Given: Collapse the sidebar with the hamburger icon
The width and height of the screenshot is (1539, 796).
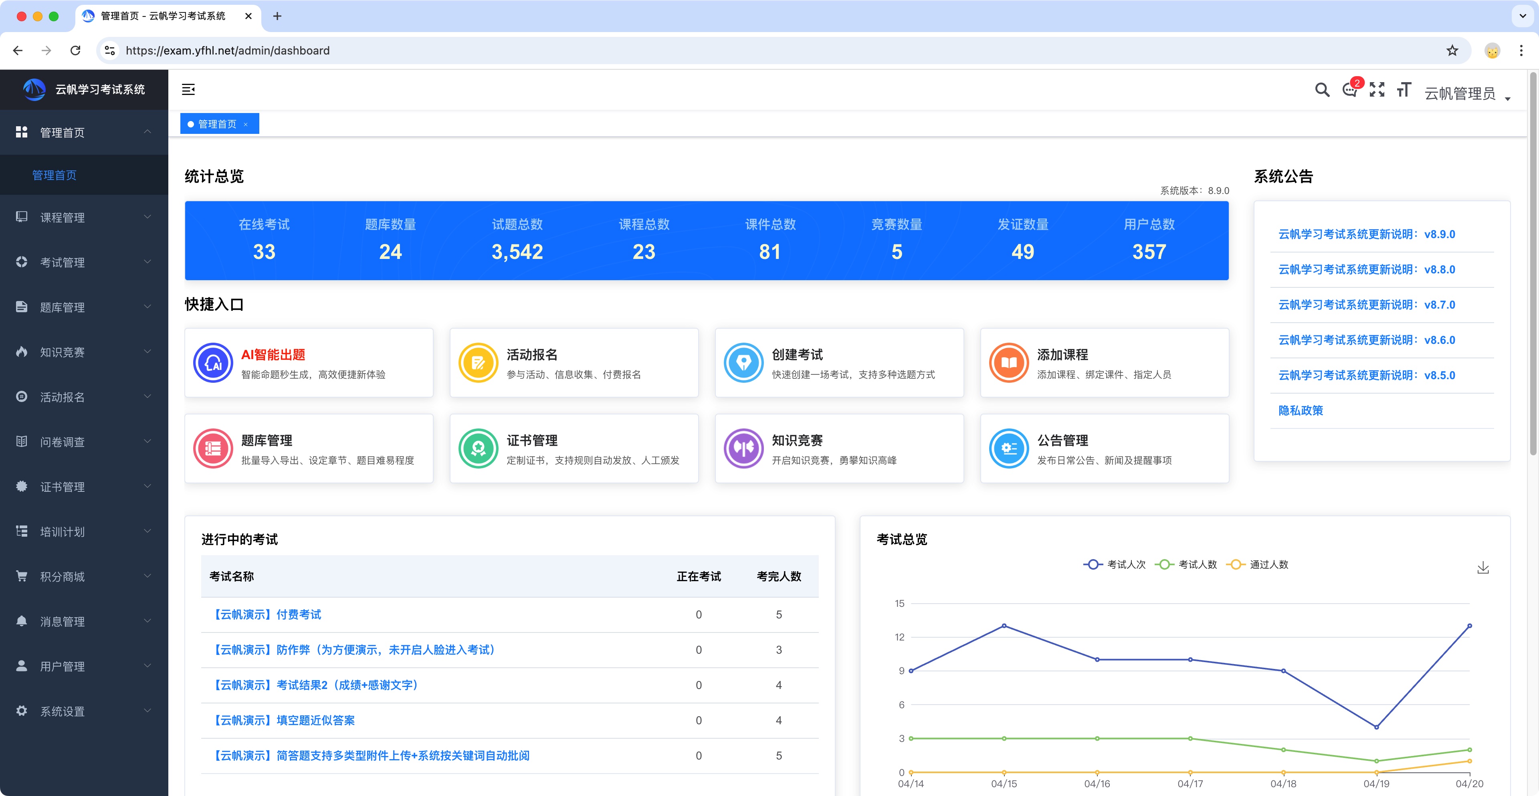Looking at the screenshot, I should pyautogui.click(x=188, y=89).
